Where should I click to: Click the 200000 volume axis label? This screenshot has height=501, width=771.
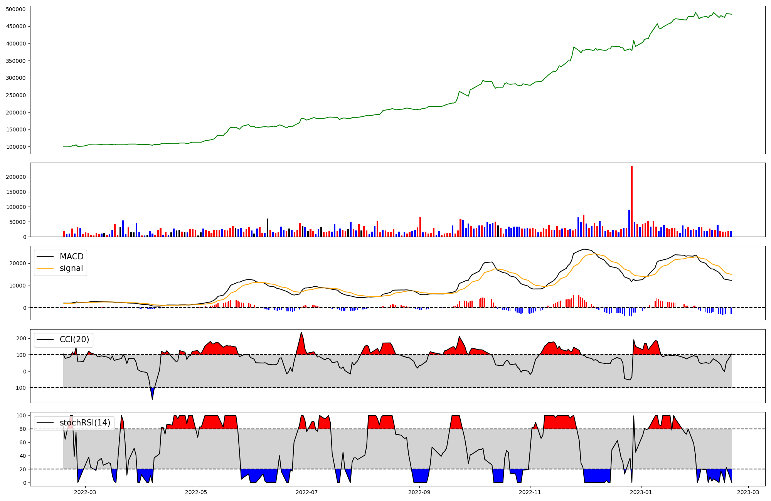[16, 177]
